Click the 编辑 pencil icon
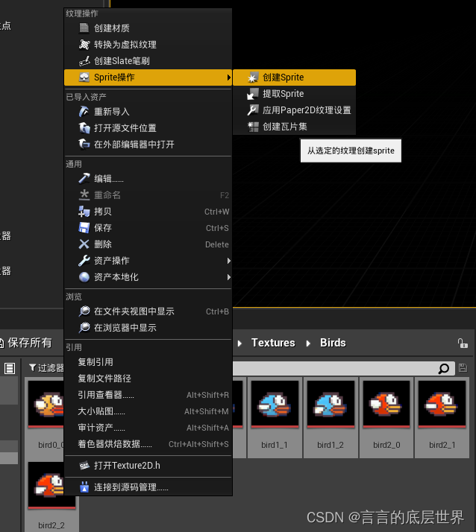The image size is (476, 532). (x=84, y=179)
